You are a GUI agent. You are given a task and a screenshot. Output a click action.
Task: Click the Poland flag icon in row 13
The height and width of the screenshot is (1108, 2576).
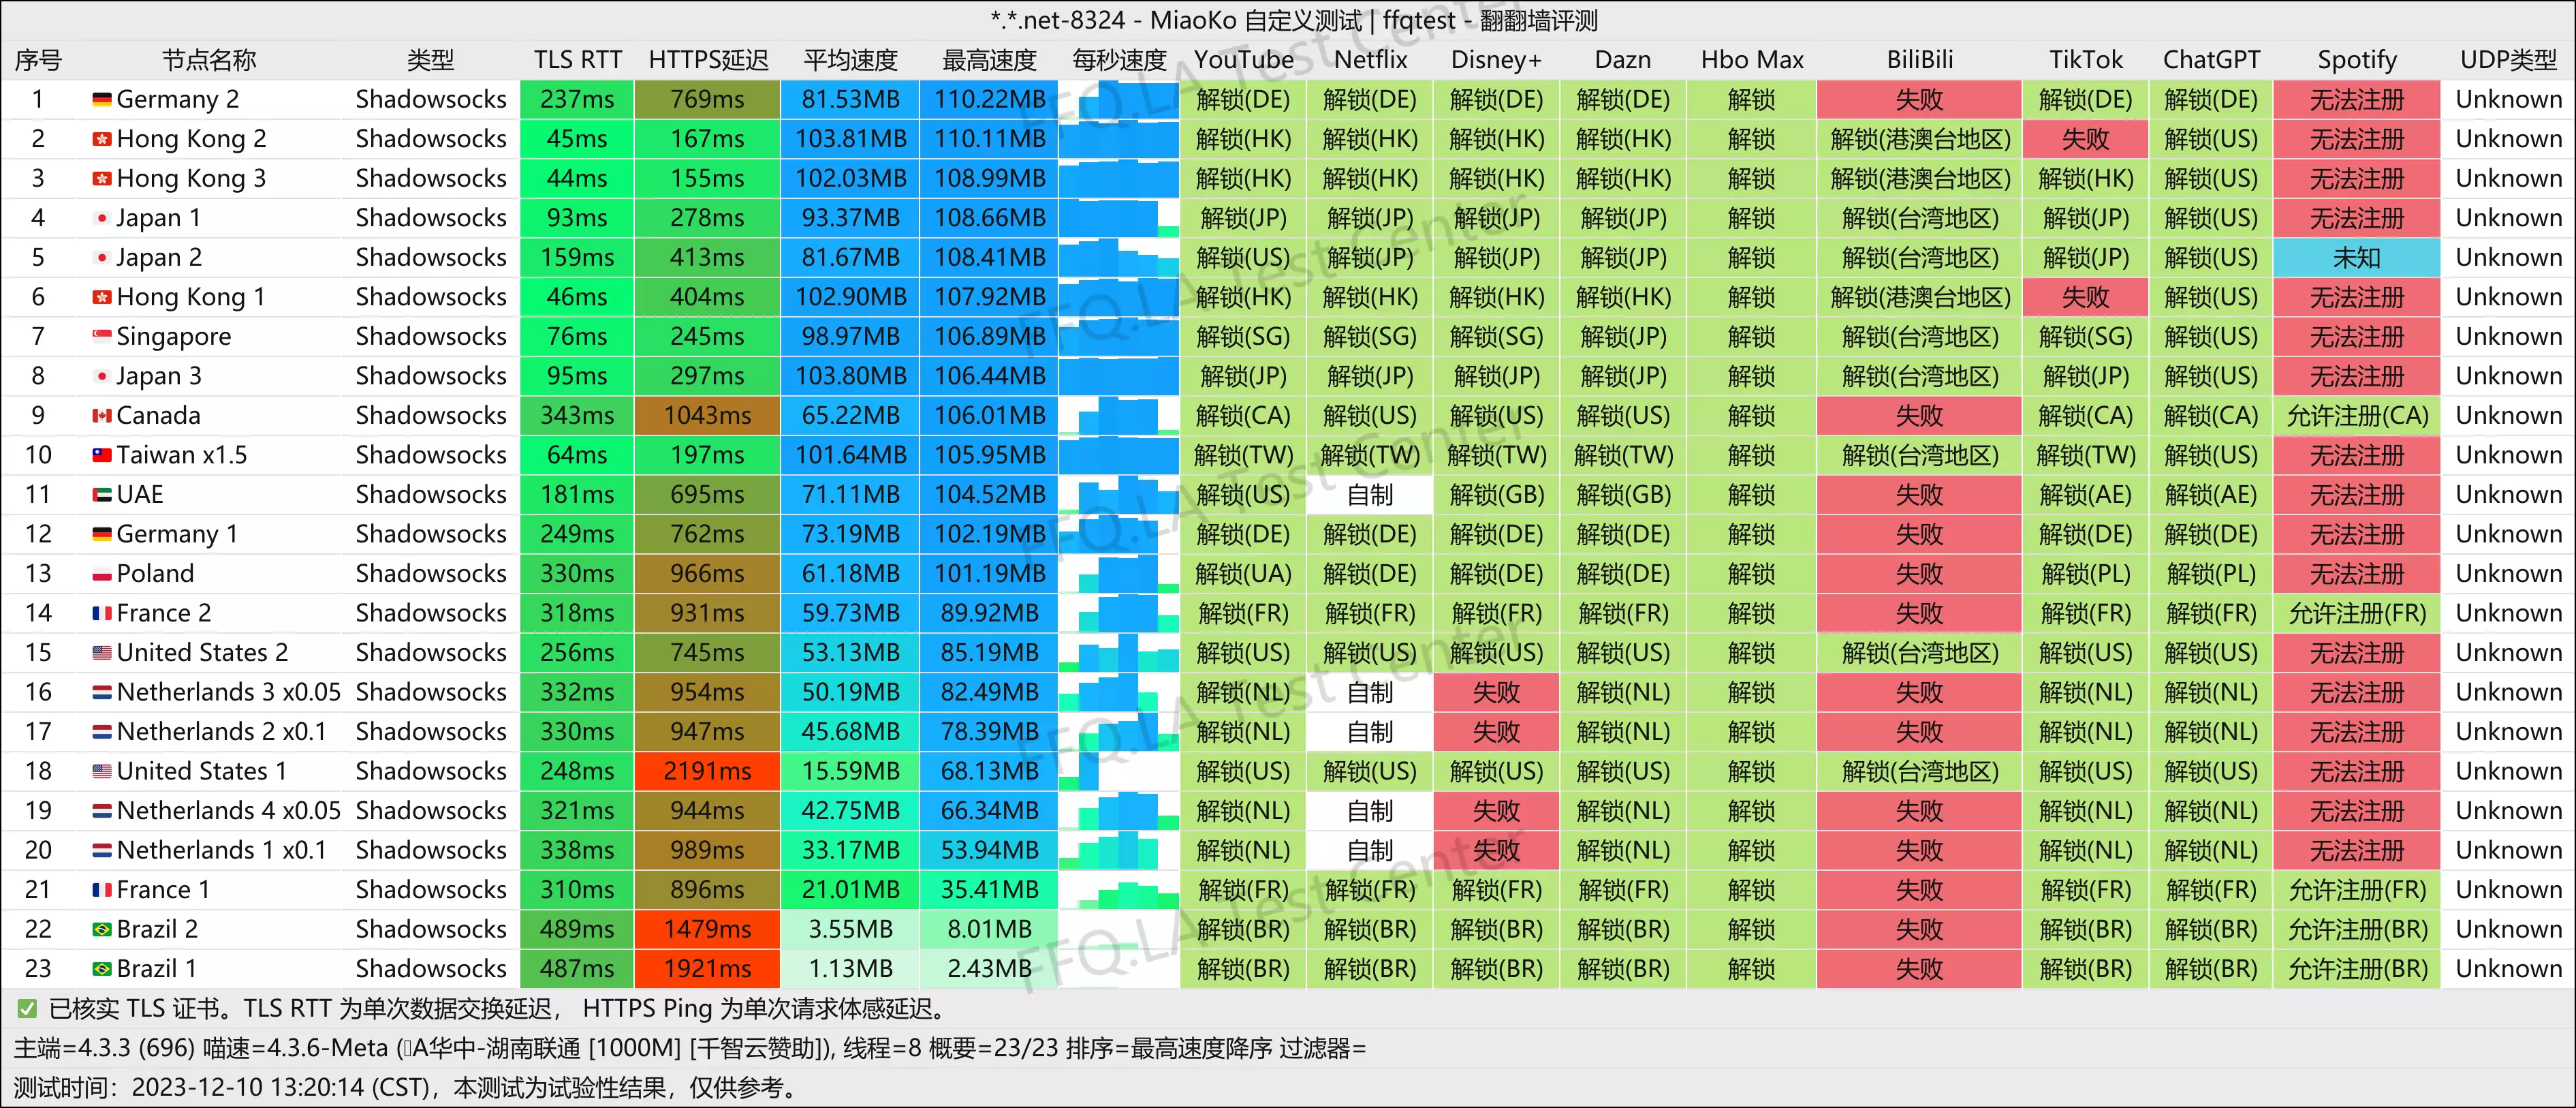click(101, 574)
